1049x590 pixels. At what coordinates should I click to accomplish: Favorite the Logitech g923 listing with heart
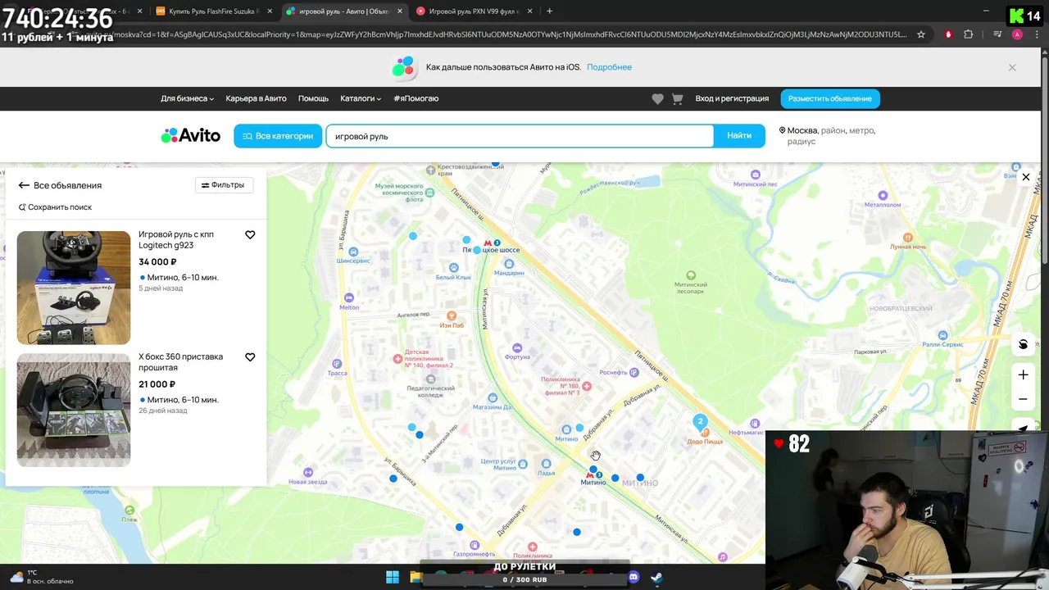coord(250,235)
